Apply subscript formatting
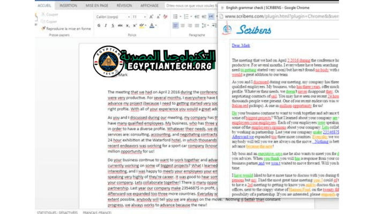 click(x=126, y=25)
